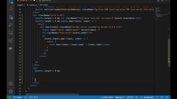This screenshot has width=177, height=99.
Task: Click '{event.name}' inside the h3 tag
Action: coord(80,33)
